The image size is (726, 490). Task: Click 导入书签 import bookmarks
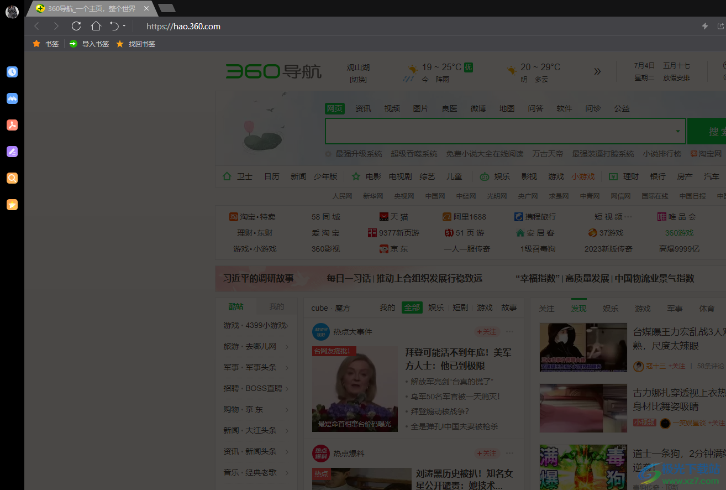pos(89,44)
